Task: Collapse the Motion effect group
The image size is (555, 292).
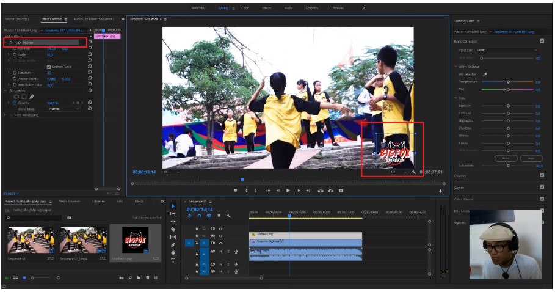Action: point(5,43)
